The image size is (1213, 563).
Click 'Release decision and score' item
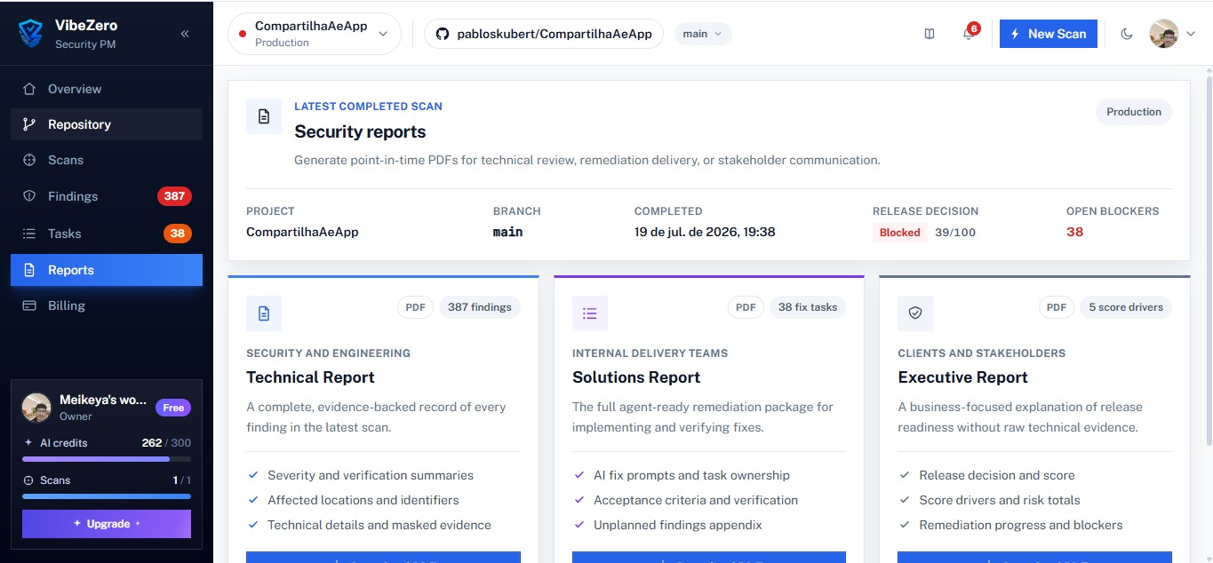click(x=997, y=475)
